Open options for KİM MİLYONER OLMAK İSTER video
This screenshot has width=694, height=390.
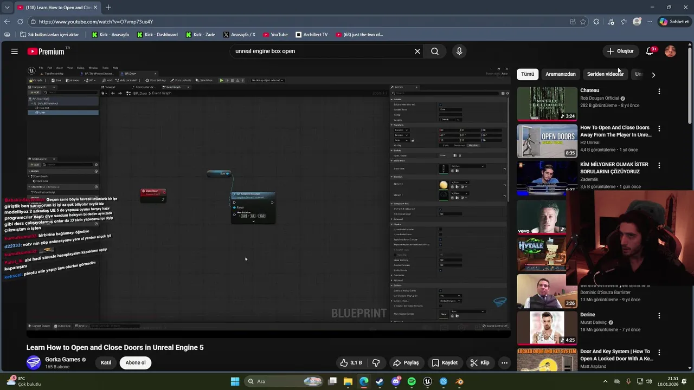click(x=659, y=166)
